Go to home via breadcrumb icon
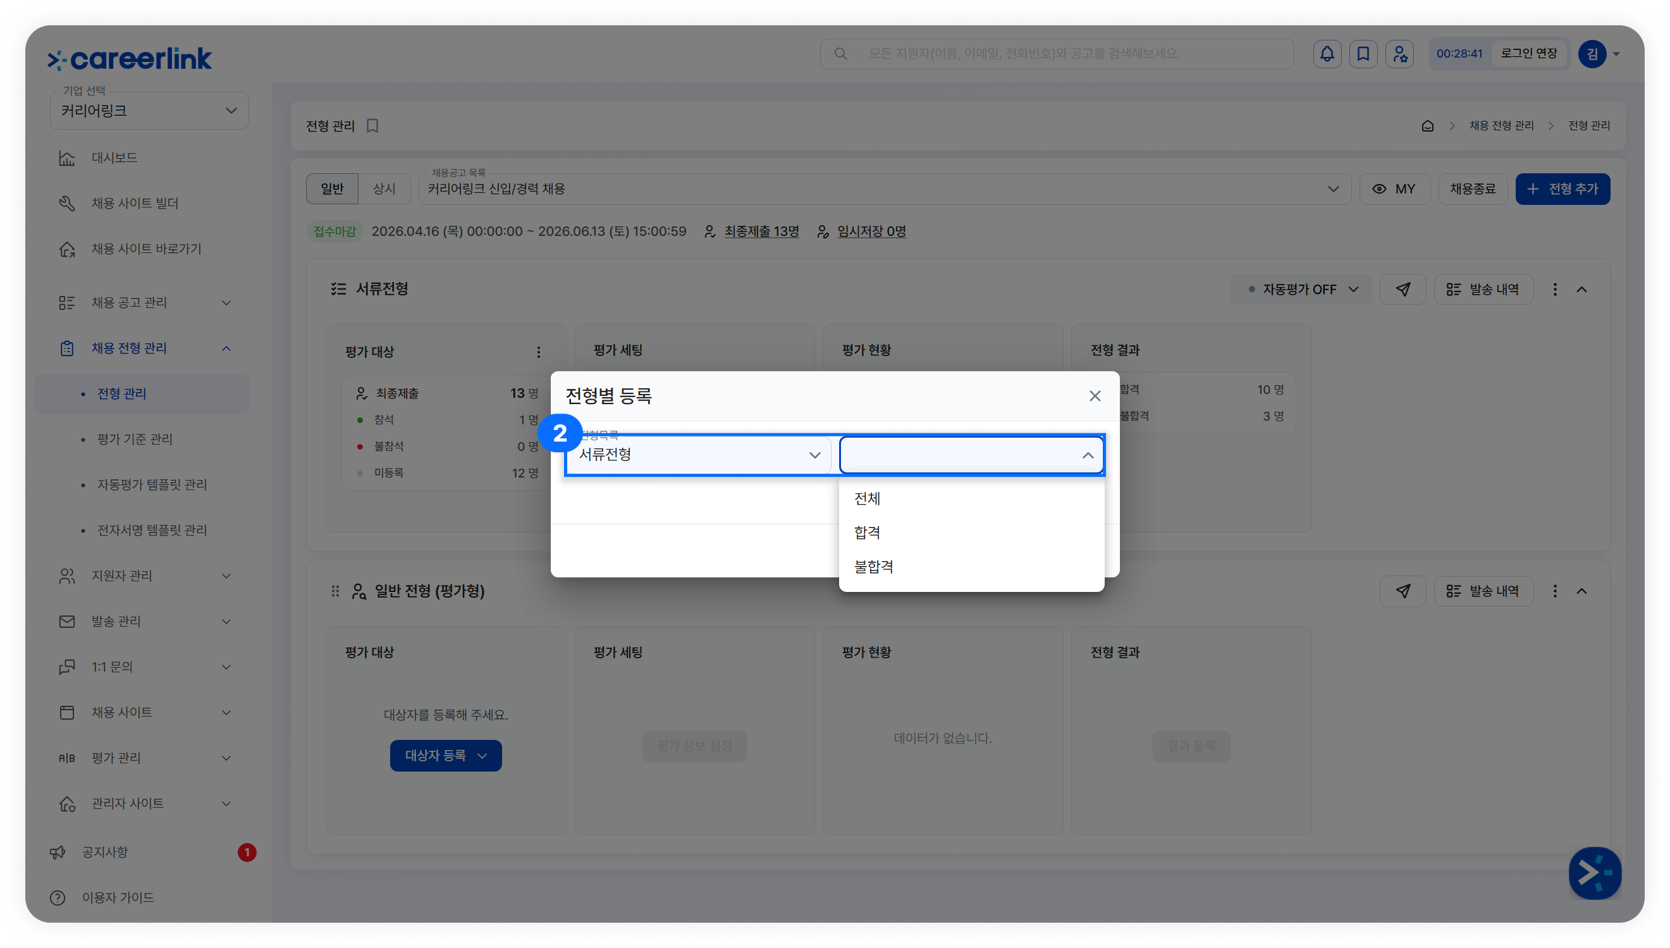This screenshot has height=948, width=1670. coord(1427,126)
